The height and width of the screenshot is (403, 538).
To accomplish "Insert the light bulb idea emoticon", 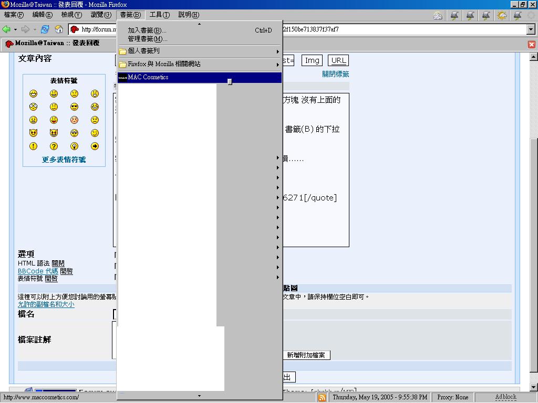I will coord(74,146).
